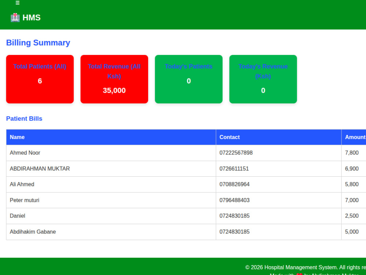This screenshot has width=366, height=275.
Task: Select the ABDIRAHMAN MUKTAR name cell
Action: click(111, 169)
